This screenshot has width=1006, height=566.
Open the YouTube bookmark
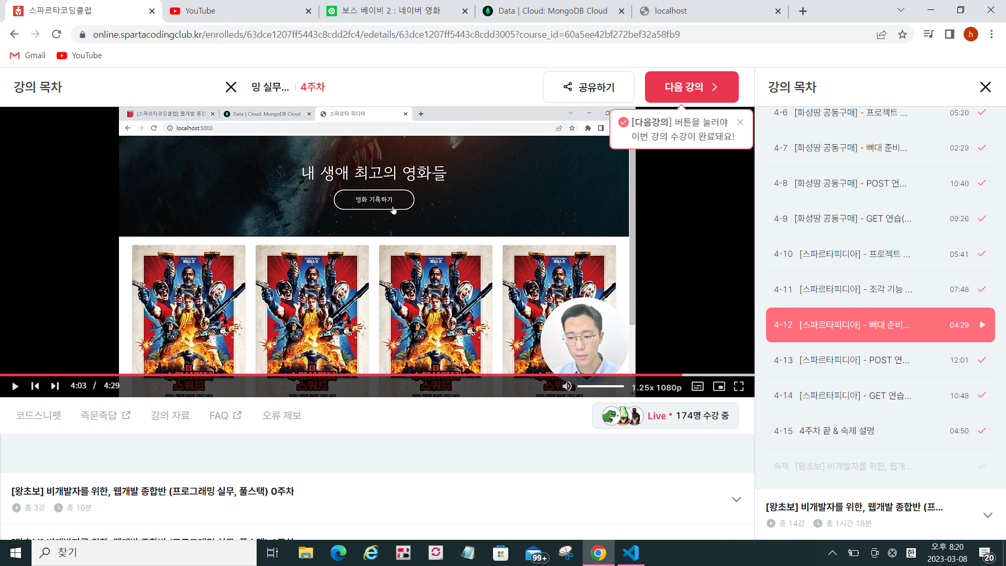click(x=79, y=56)
